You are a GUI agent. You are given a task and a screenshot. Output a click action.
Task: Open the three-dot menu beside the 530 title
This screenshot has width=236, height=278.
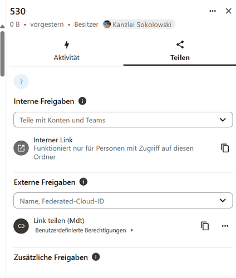213,11
